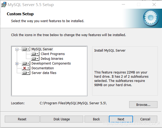Open Server data files feature dropdown

click(x=26, y=73)
